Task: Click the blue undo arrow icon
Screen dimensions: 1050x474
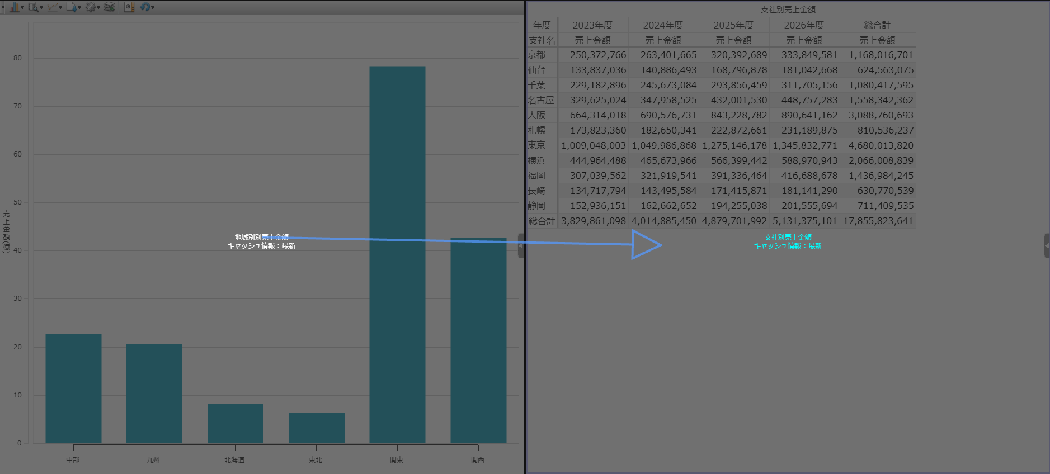Action: tap(145, 7)
